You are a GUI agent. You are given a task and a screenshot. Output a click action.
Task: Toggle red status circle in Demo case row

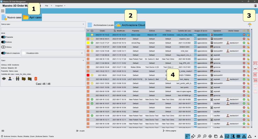(x=244, y=35)
